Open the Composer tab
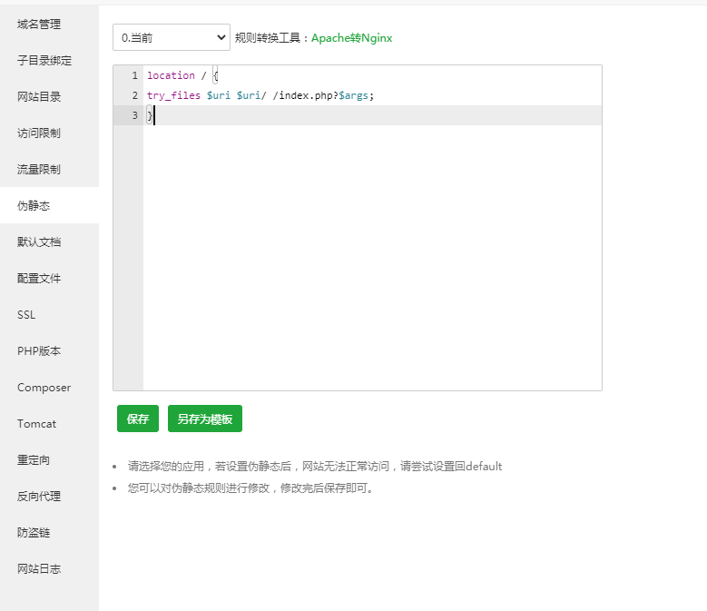The height and width of the screenshot is (611, 707). tap(44, 387)
